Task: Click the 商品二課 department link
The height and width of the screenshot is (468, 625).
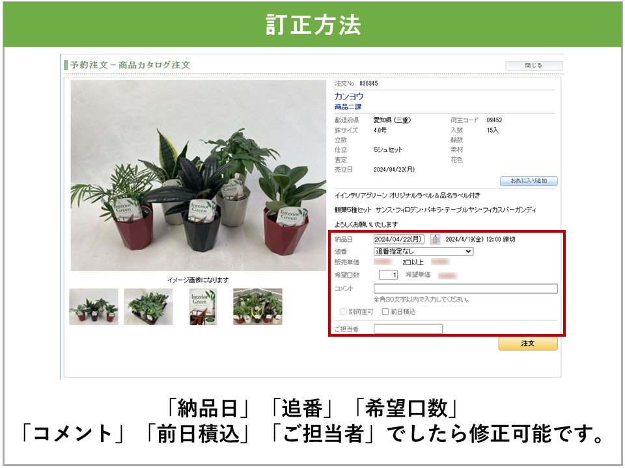Action: click(348, 107)
